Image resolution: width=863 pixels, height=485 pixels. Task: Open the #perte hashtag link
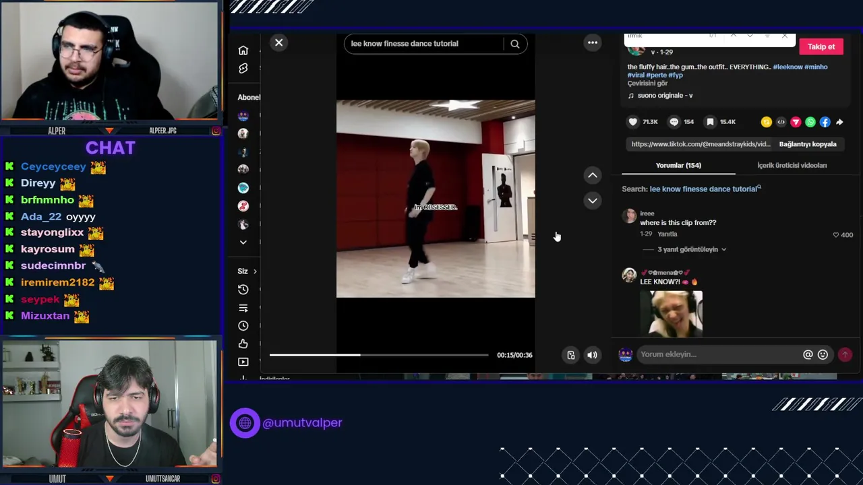[x=655, y=75]
